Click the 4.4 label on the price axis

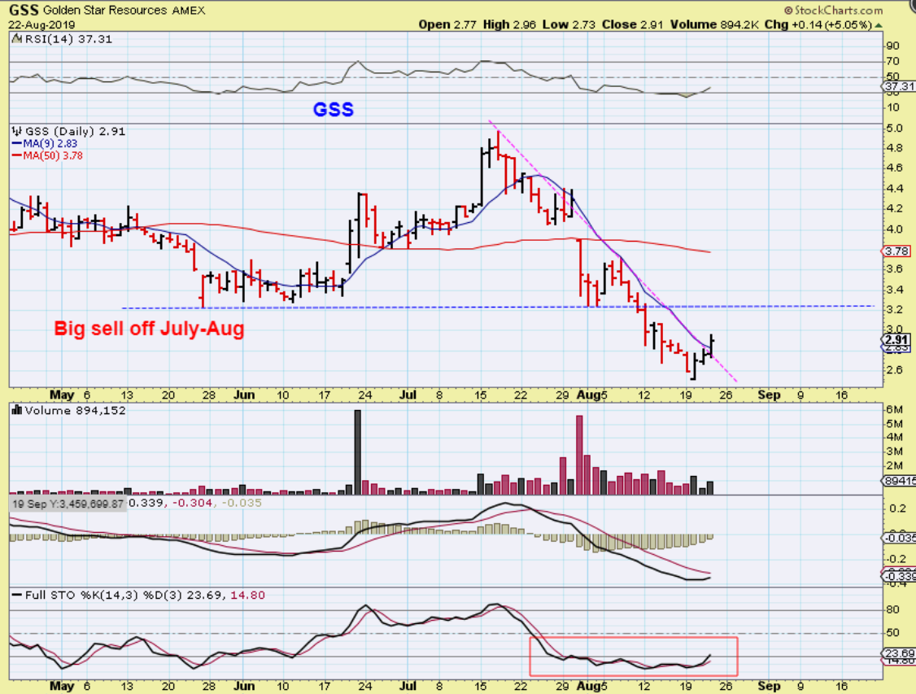(894, 188)
